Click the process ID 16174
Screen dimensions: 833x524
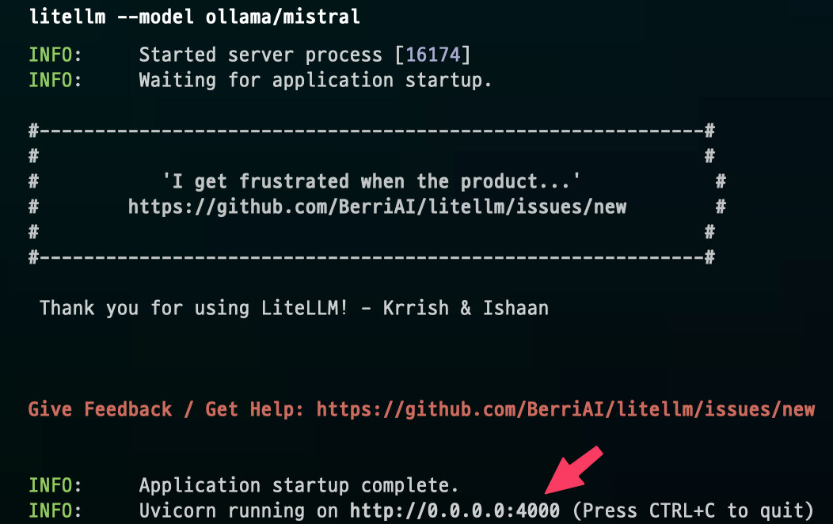437,55
